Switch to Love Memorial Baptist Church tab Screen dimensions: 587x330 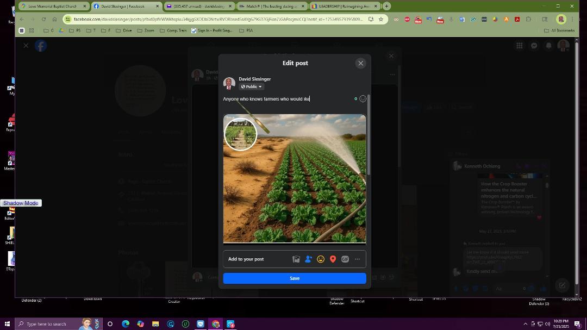tap(53, 7)
